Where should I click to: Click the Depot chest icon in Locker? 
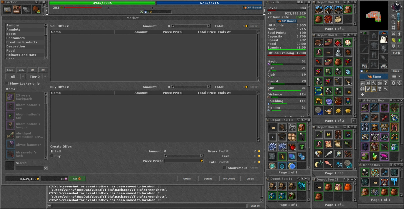[7, 9]
